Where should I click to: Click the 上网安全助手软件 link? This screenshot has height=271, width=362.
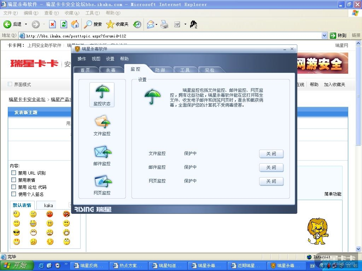click(44, 46)
